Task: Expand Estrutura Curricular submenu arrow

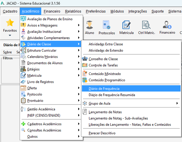Action: (x=79, y=50)
